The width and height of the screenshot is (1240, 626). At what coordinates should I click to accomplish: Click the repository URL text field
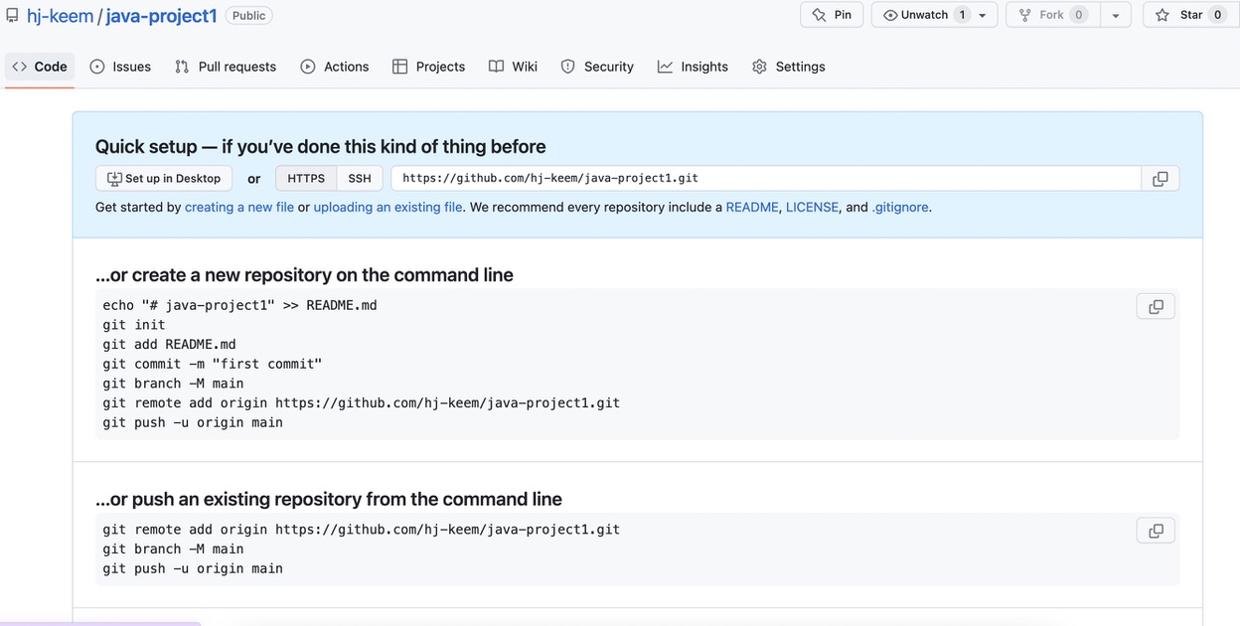[765, 179]
